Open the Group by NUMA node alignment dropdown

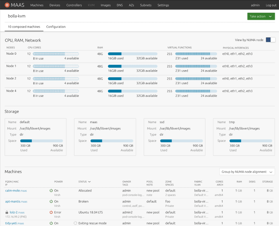point(247,172)
